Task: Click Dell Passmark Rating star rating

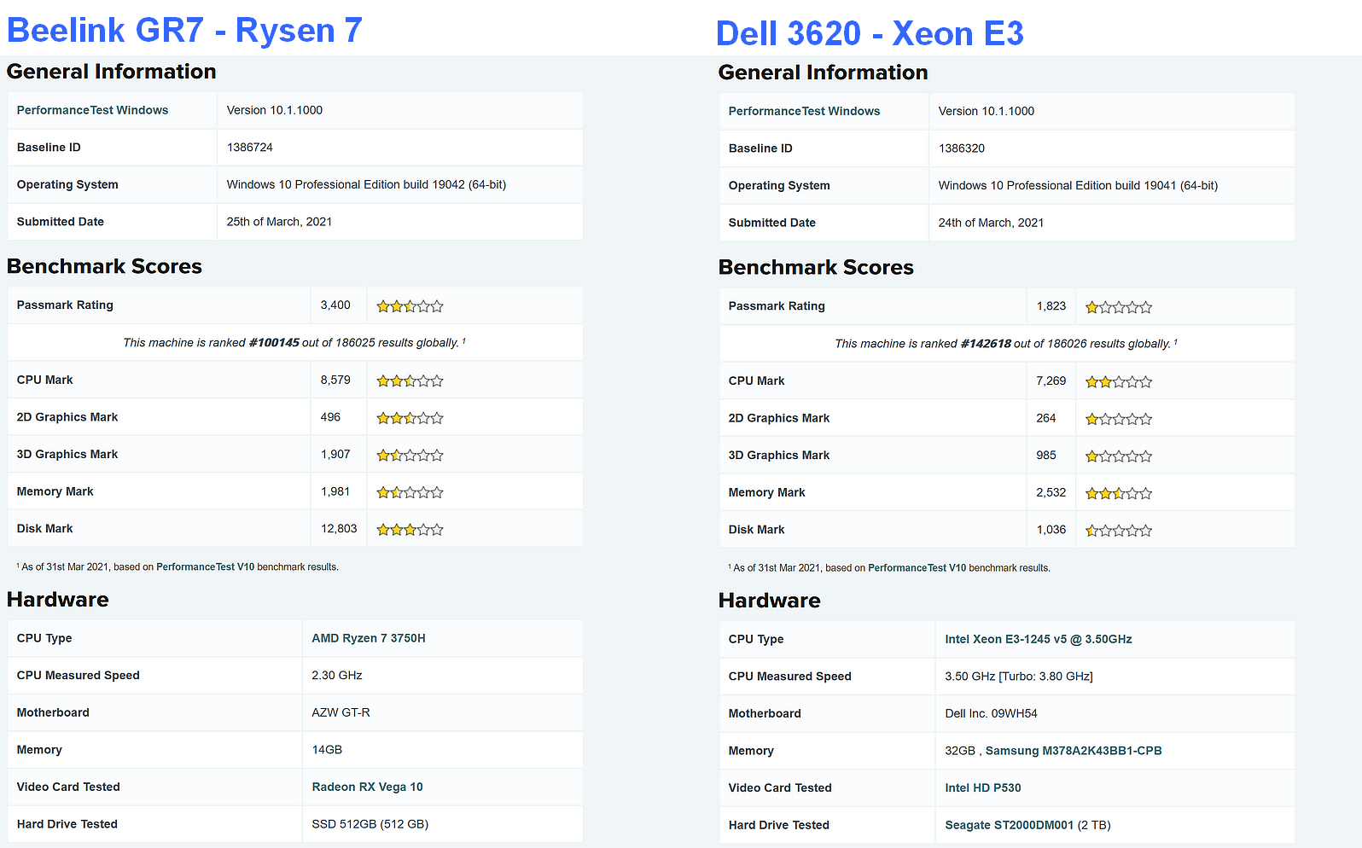Action: 1119,306
